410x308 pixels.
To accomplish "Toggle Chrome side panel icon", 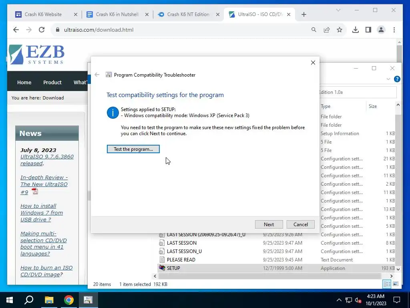I will point(368,30).
